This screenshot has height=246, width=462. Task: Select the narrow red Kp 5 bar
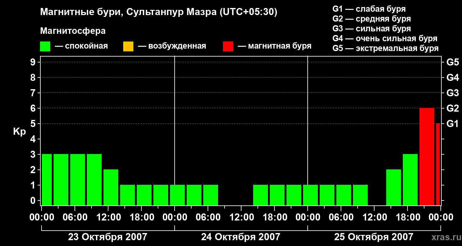pyautogui.click(x=438, y=164)
